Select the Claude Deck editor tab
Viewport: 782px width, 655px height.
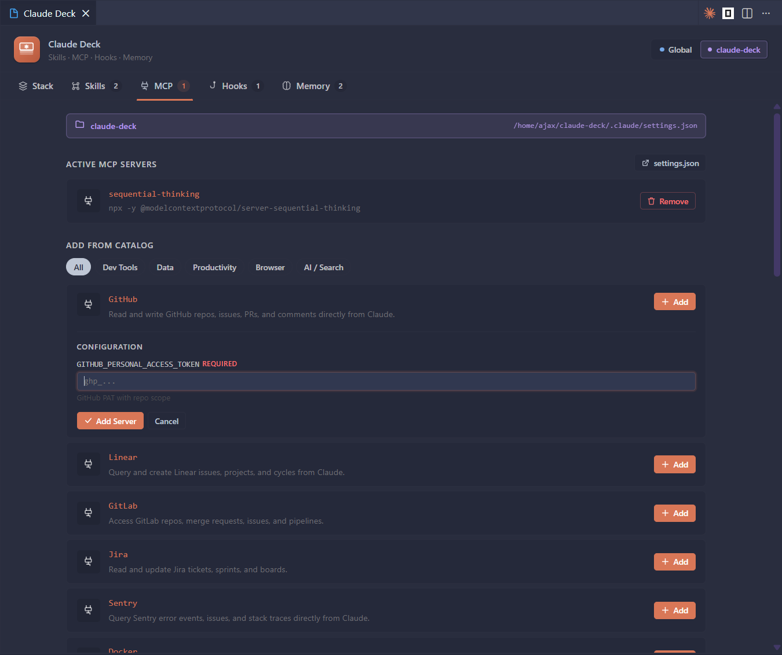pos(49,13)
